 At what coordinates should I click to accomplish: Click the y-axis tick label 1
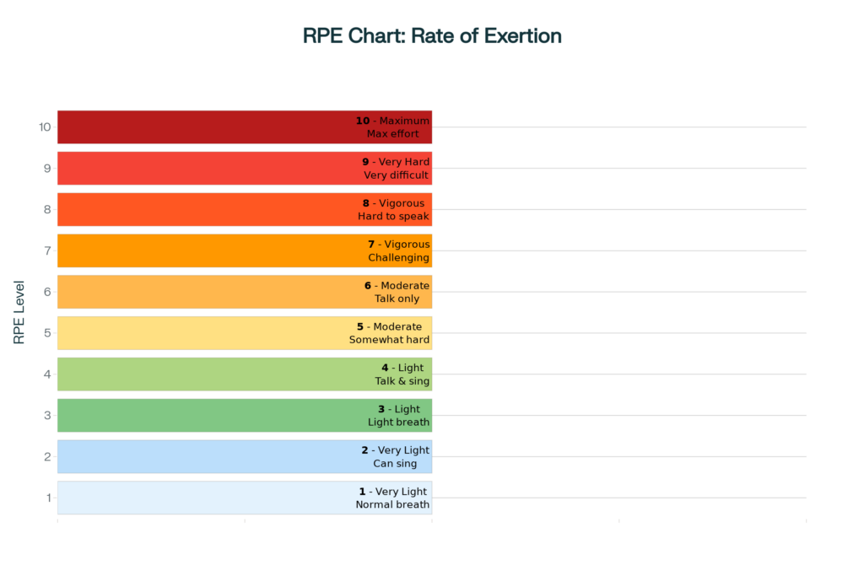(x=47, y=498)
